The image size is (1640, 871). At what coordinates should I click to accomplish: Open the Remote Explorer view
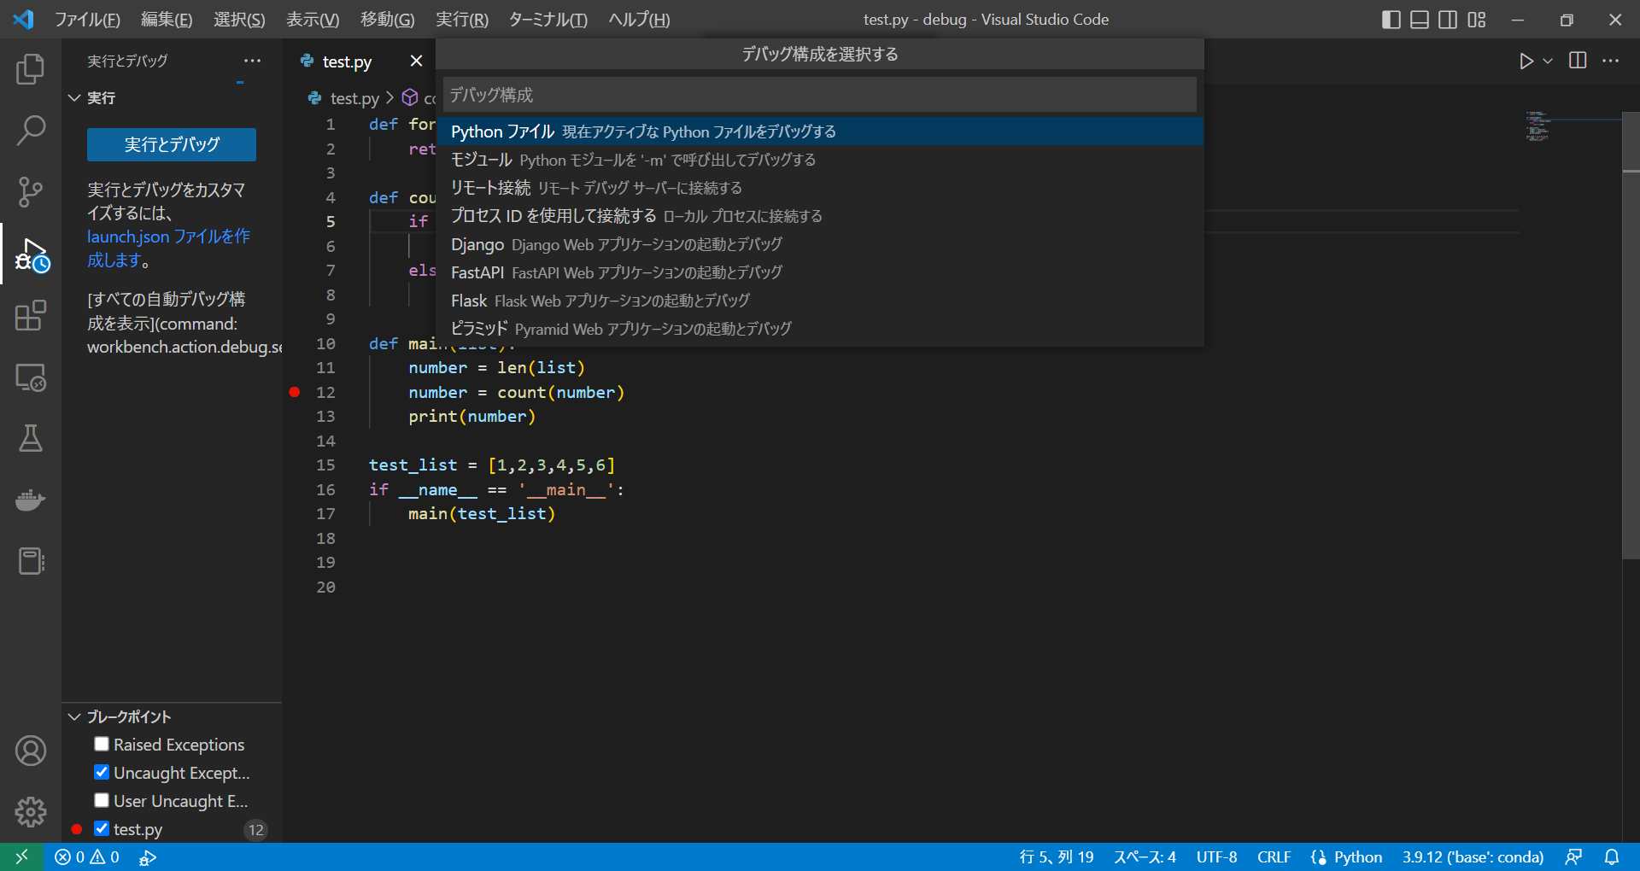[31, 377]
